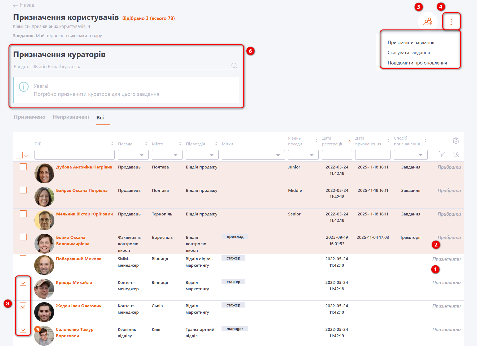Toggle the checkbox for Побережний Микола

pyautogui.click(x=23, y=259)
